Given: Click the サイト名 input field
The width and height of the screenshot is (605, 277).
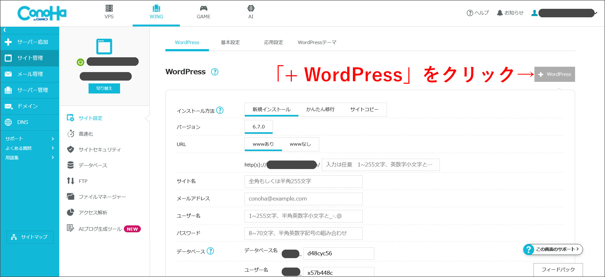Looking at the screenshot, I should click(x=303, y=181).
